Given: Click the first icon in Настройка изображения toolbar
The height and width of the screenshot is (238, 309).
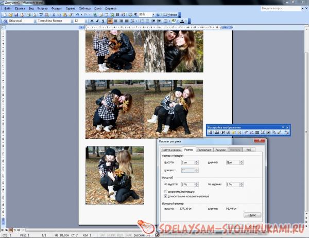Looking at the screenshot, I should coord(210,133).
